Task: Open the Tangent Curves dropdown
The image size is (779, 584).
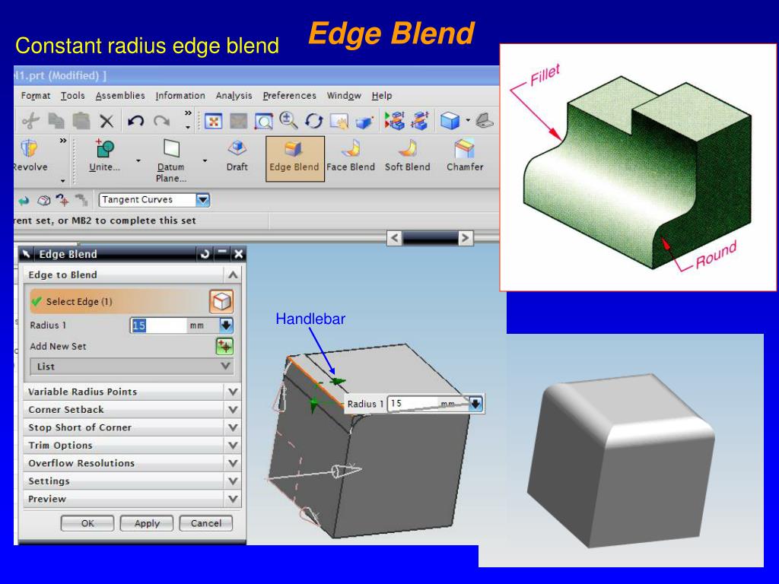Action: coord(202,200)
